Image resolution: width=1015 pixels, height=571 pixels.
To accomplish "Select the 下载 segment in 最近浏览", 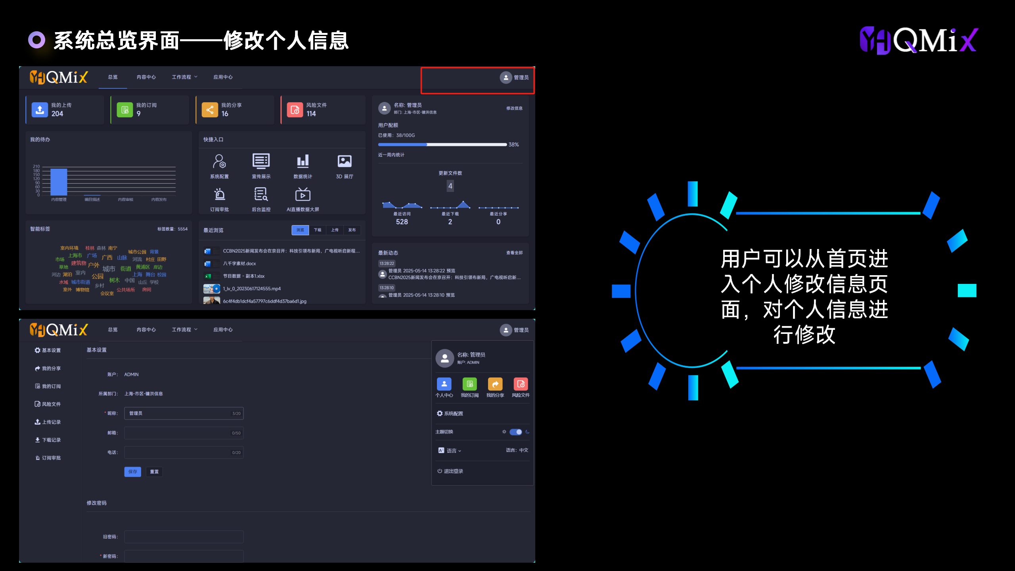I will [318, 230].
